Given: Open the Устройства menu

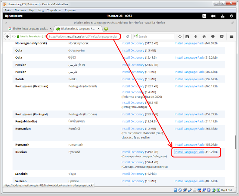Looking at the screenshot, I should pos(54,10).
